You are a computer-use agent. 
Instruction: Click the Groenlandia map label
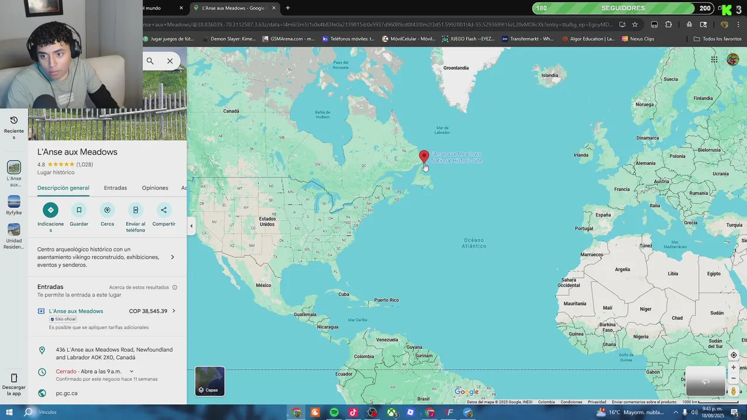click(456, 68)
